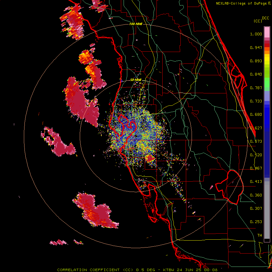Click the gray low-value segment of color bar
The image size is (272, 272).
(267, 210)
